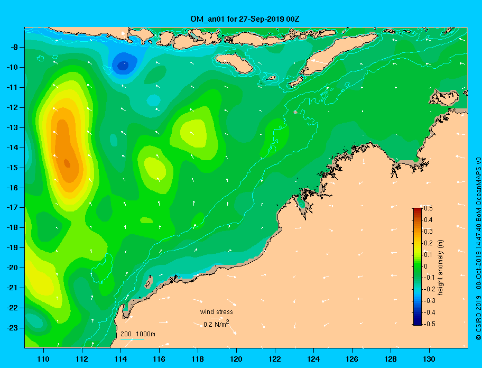Click the longitude label 114
This screenshot has width=482, height=368.
121,359
